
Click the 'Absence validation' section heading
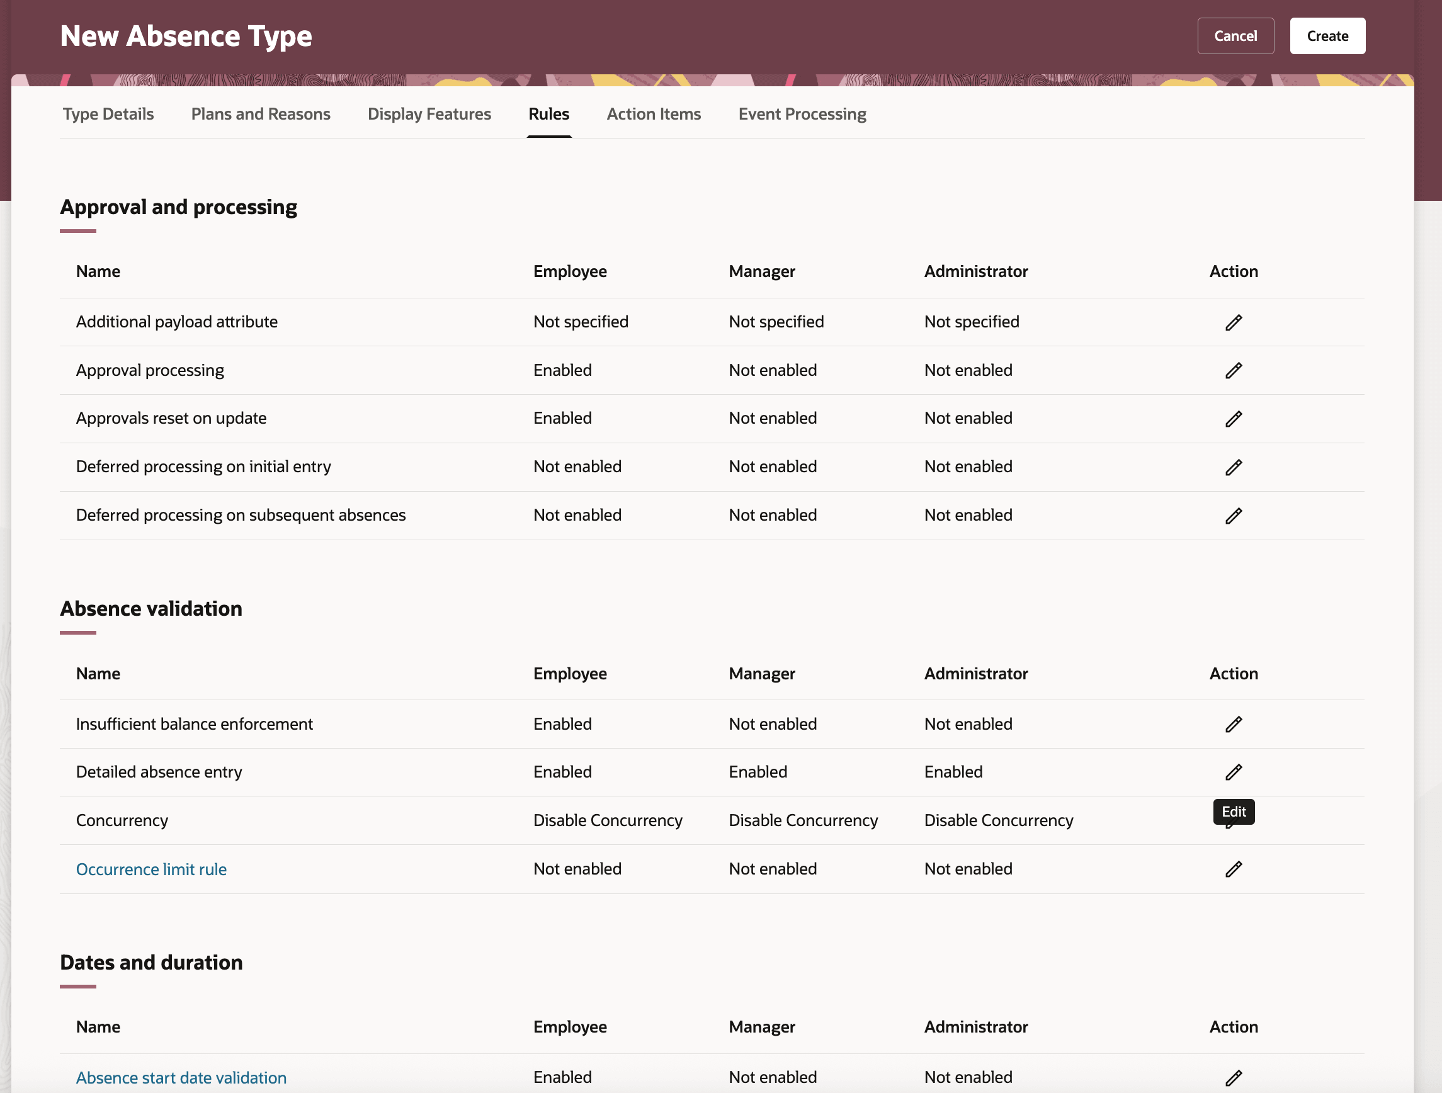151,608
